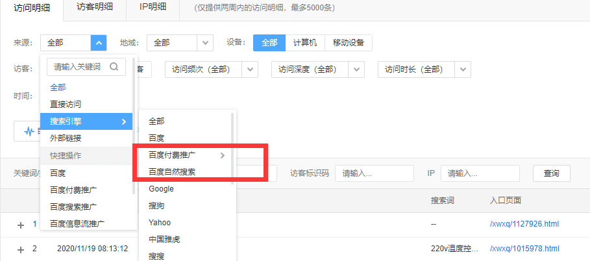590x261 pixels.
Task: Expand the 搜索引擎 submenu arrow
Action: [x=123, y=121]
